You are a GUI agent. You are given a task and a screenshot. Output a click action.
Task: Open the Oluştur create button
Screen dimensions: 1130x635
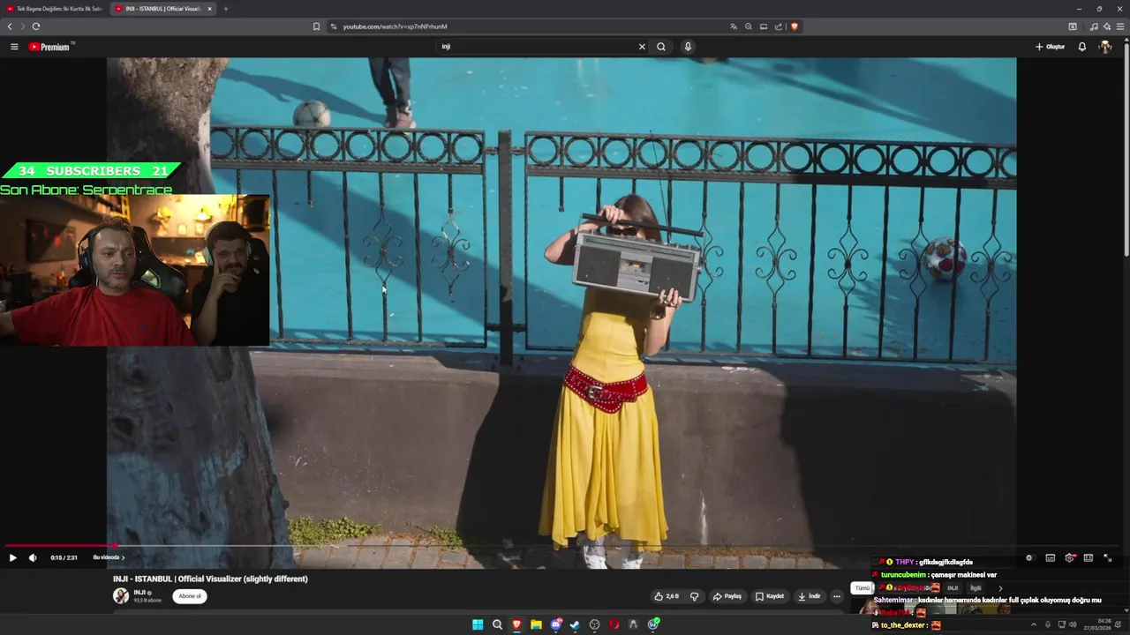coord(1051,47)
